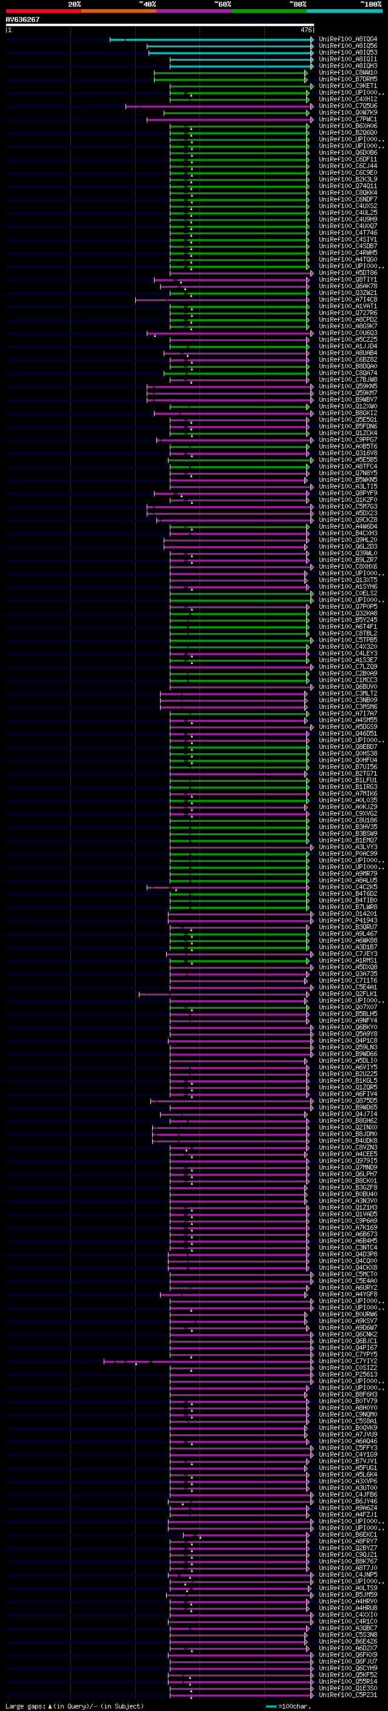The height and width of the screenshot is (1711, 388).
Task: Click the cyan alignment bar for UniRef100_A8IQG4
Action: (212, 39)
